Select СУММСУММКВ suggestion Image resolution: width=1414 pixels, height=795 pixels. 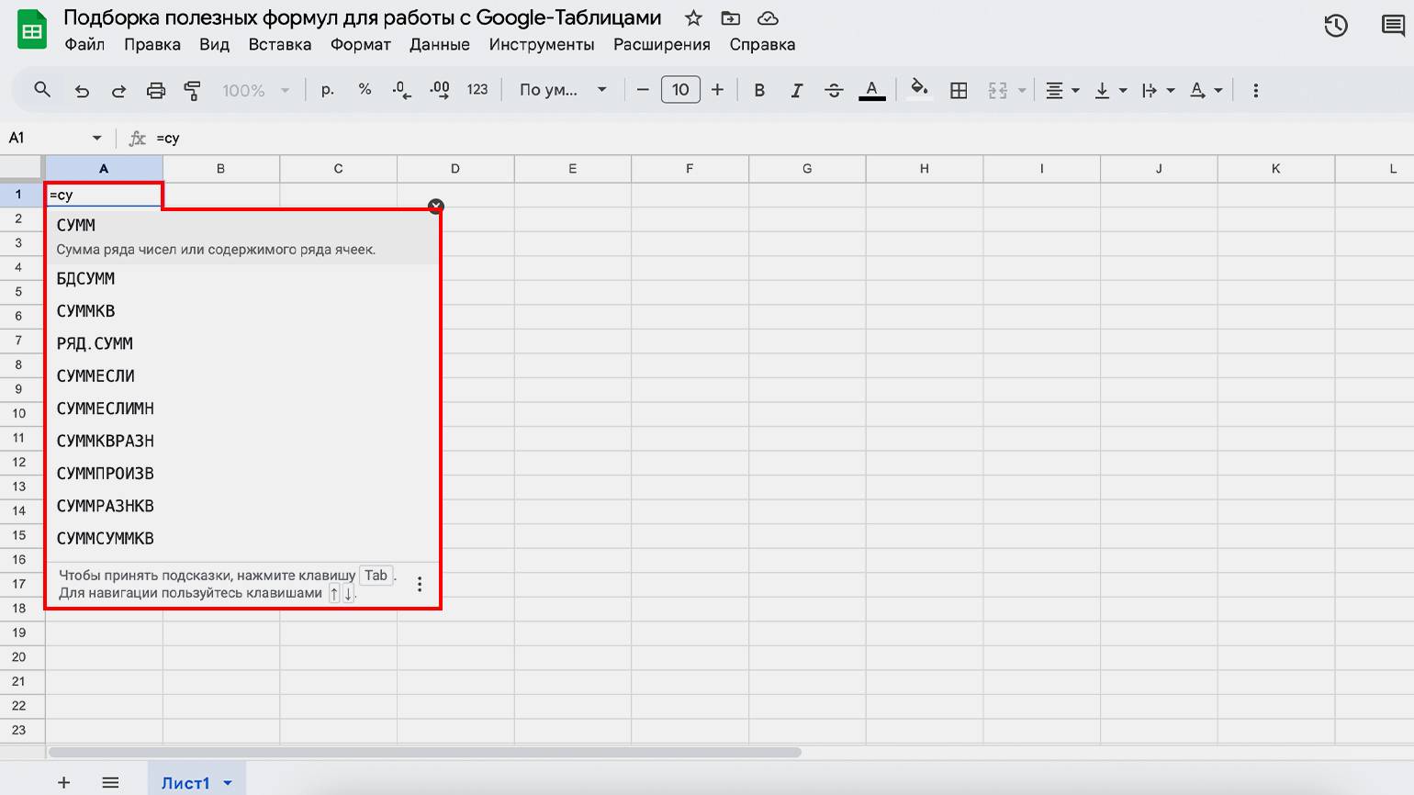243,538
